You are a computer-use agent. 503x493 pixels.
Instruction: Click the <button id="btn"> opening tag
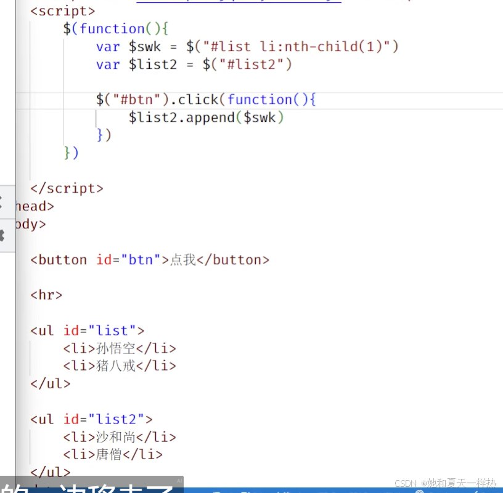(x=100, y=260)
